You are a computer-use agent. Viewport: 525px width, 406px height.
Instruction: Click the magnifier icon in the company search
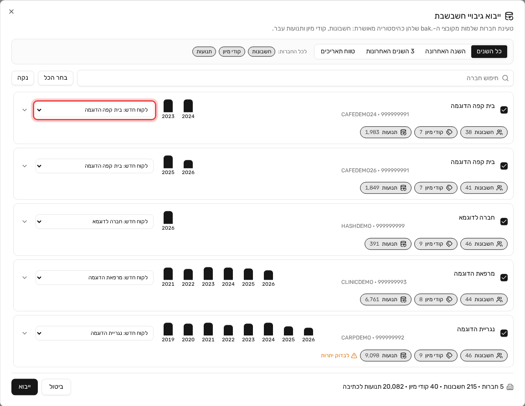point(505,78)
